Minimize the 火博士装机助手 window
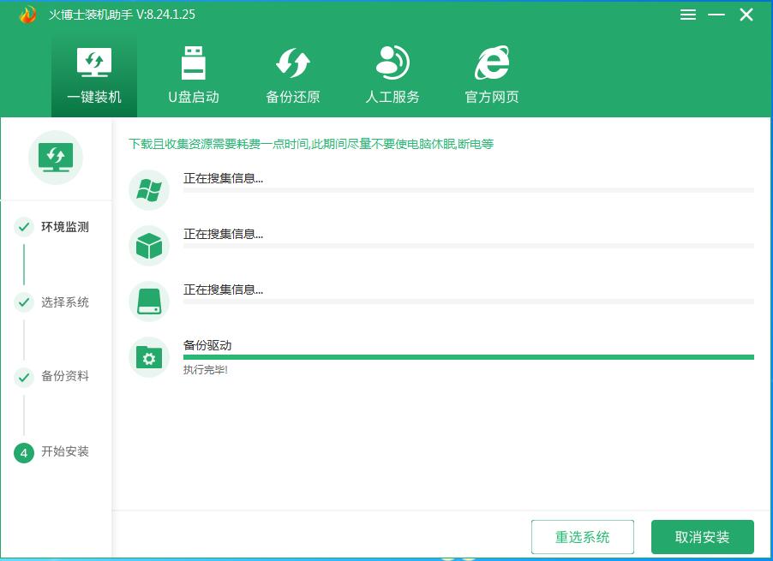This screenshot has width=773, height=561. [x=716, y=15]
